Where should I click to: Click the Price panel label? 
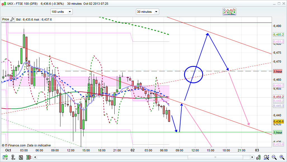pos(6,19)
